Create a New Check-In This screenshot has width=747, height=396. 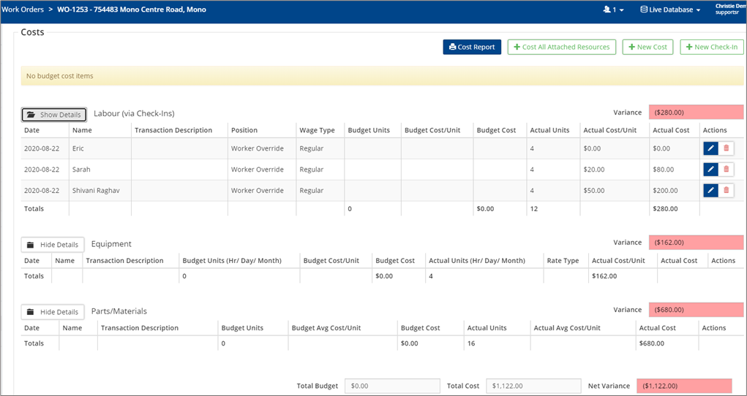pyautogui.click(x=711, y=47)
